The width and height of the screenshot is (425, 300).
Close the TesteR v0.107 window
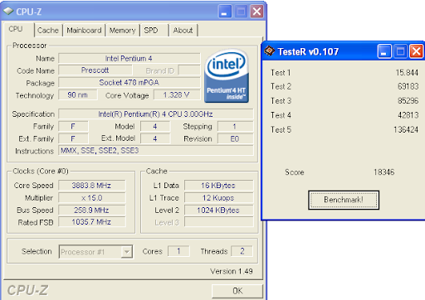tap(417, 51)
